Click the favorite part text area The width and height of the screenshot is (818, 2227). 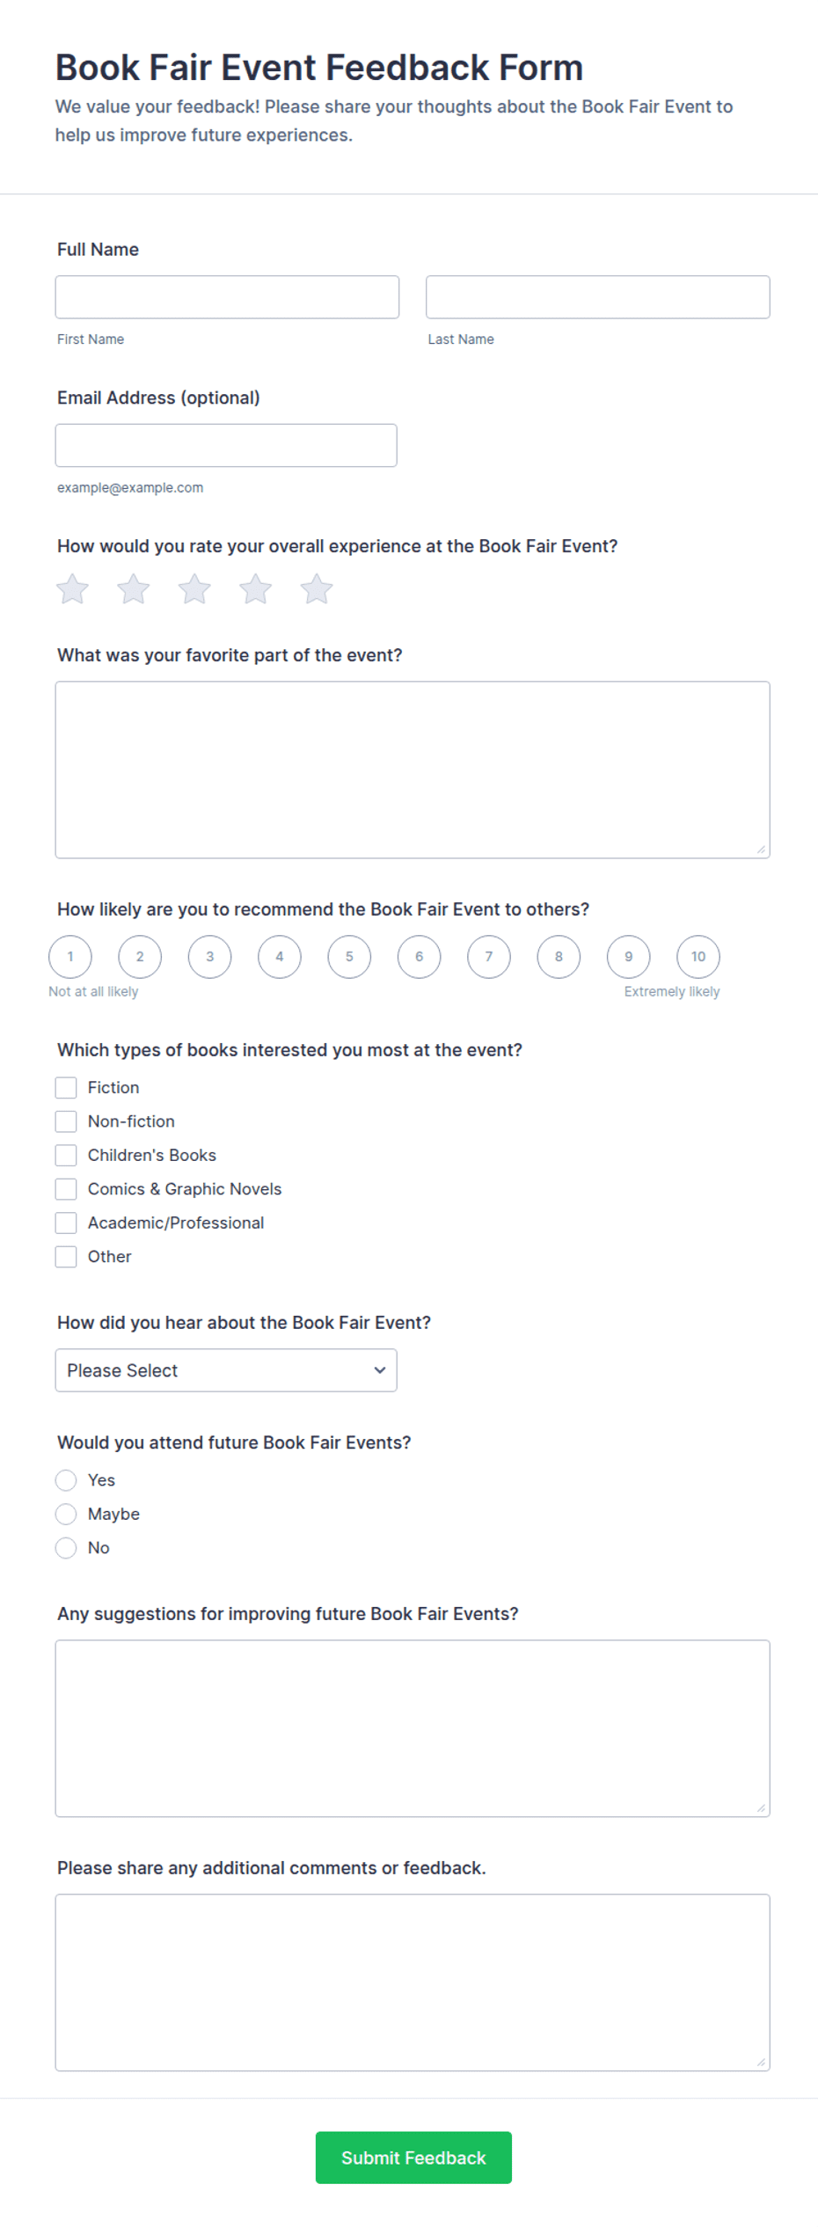pos(413,770)
